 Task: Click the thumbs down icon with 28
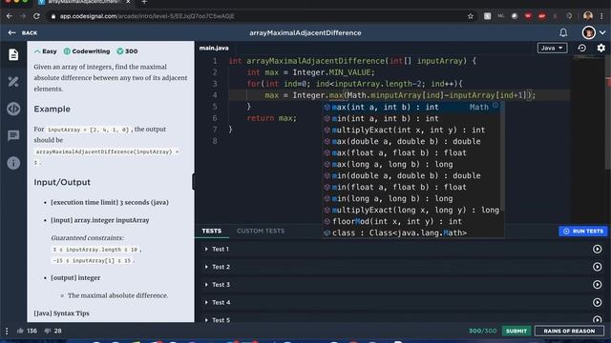[x=48, y=331]
